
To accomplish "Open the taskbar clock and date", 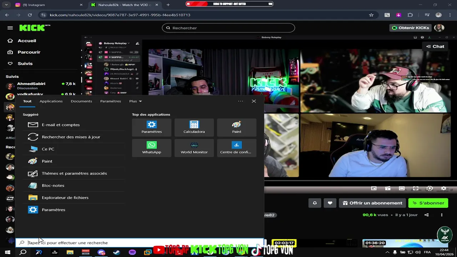I will [x=444, y=252].
